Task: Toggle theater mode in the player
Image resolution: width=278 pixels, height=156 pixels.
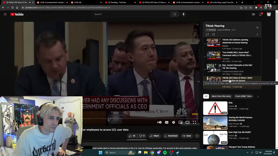Action: (187, 122)
